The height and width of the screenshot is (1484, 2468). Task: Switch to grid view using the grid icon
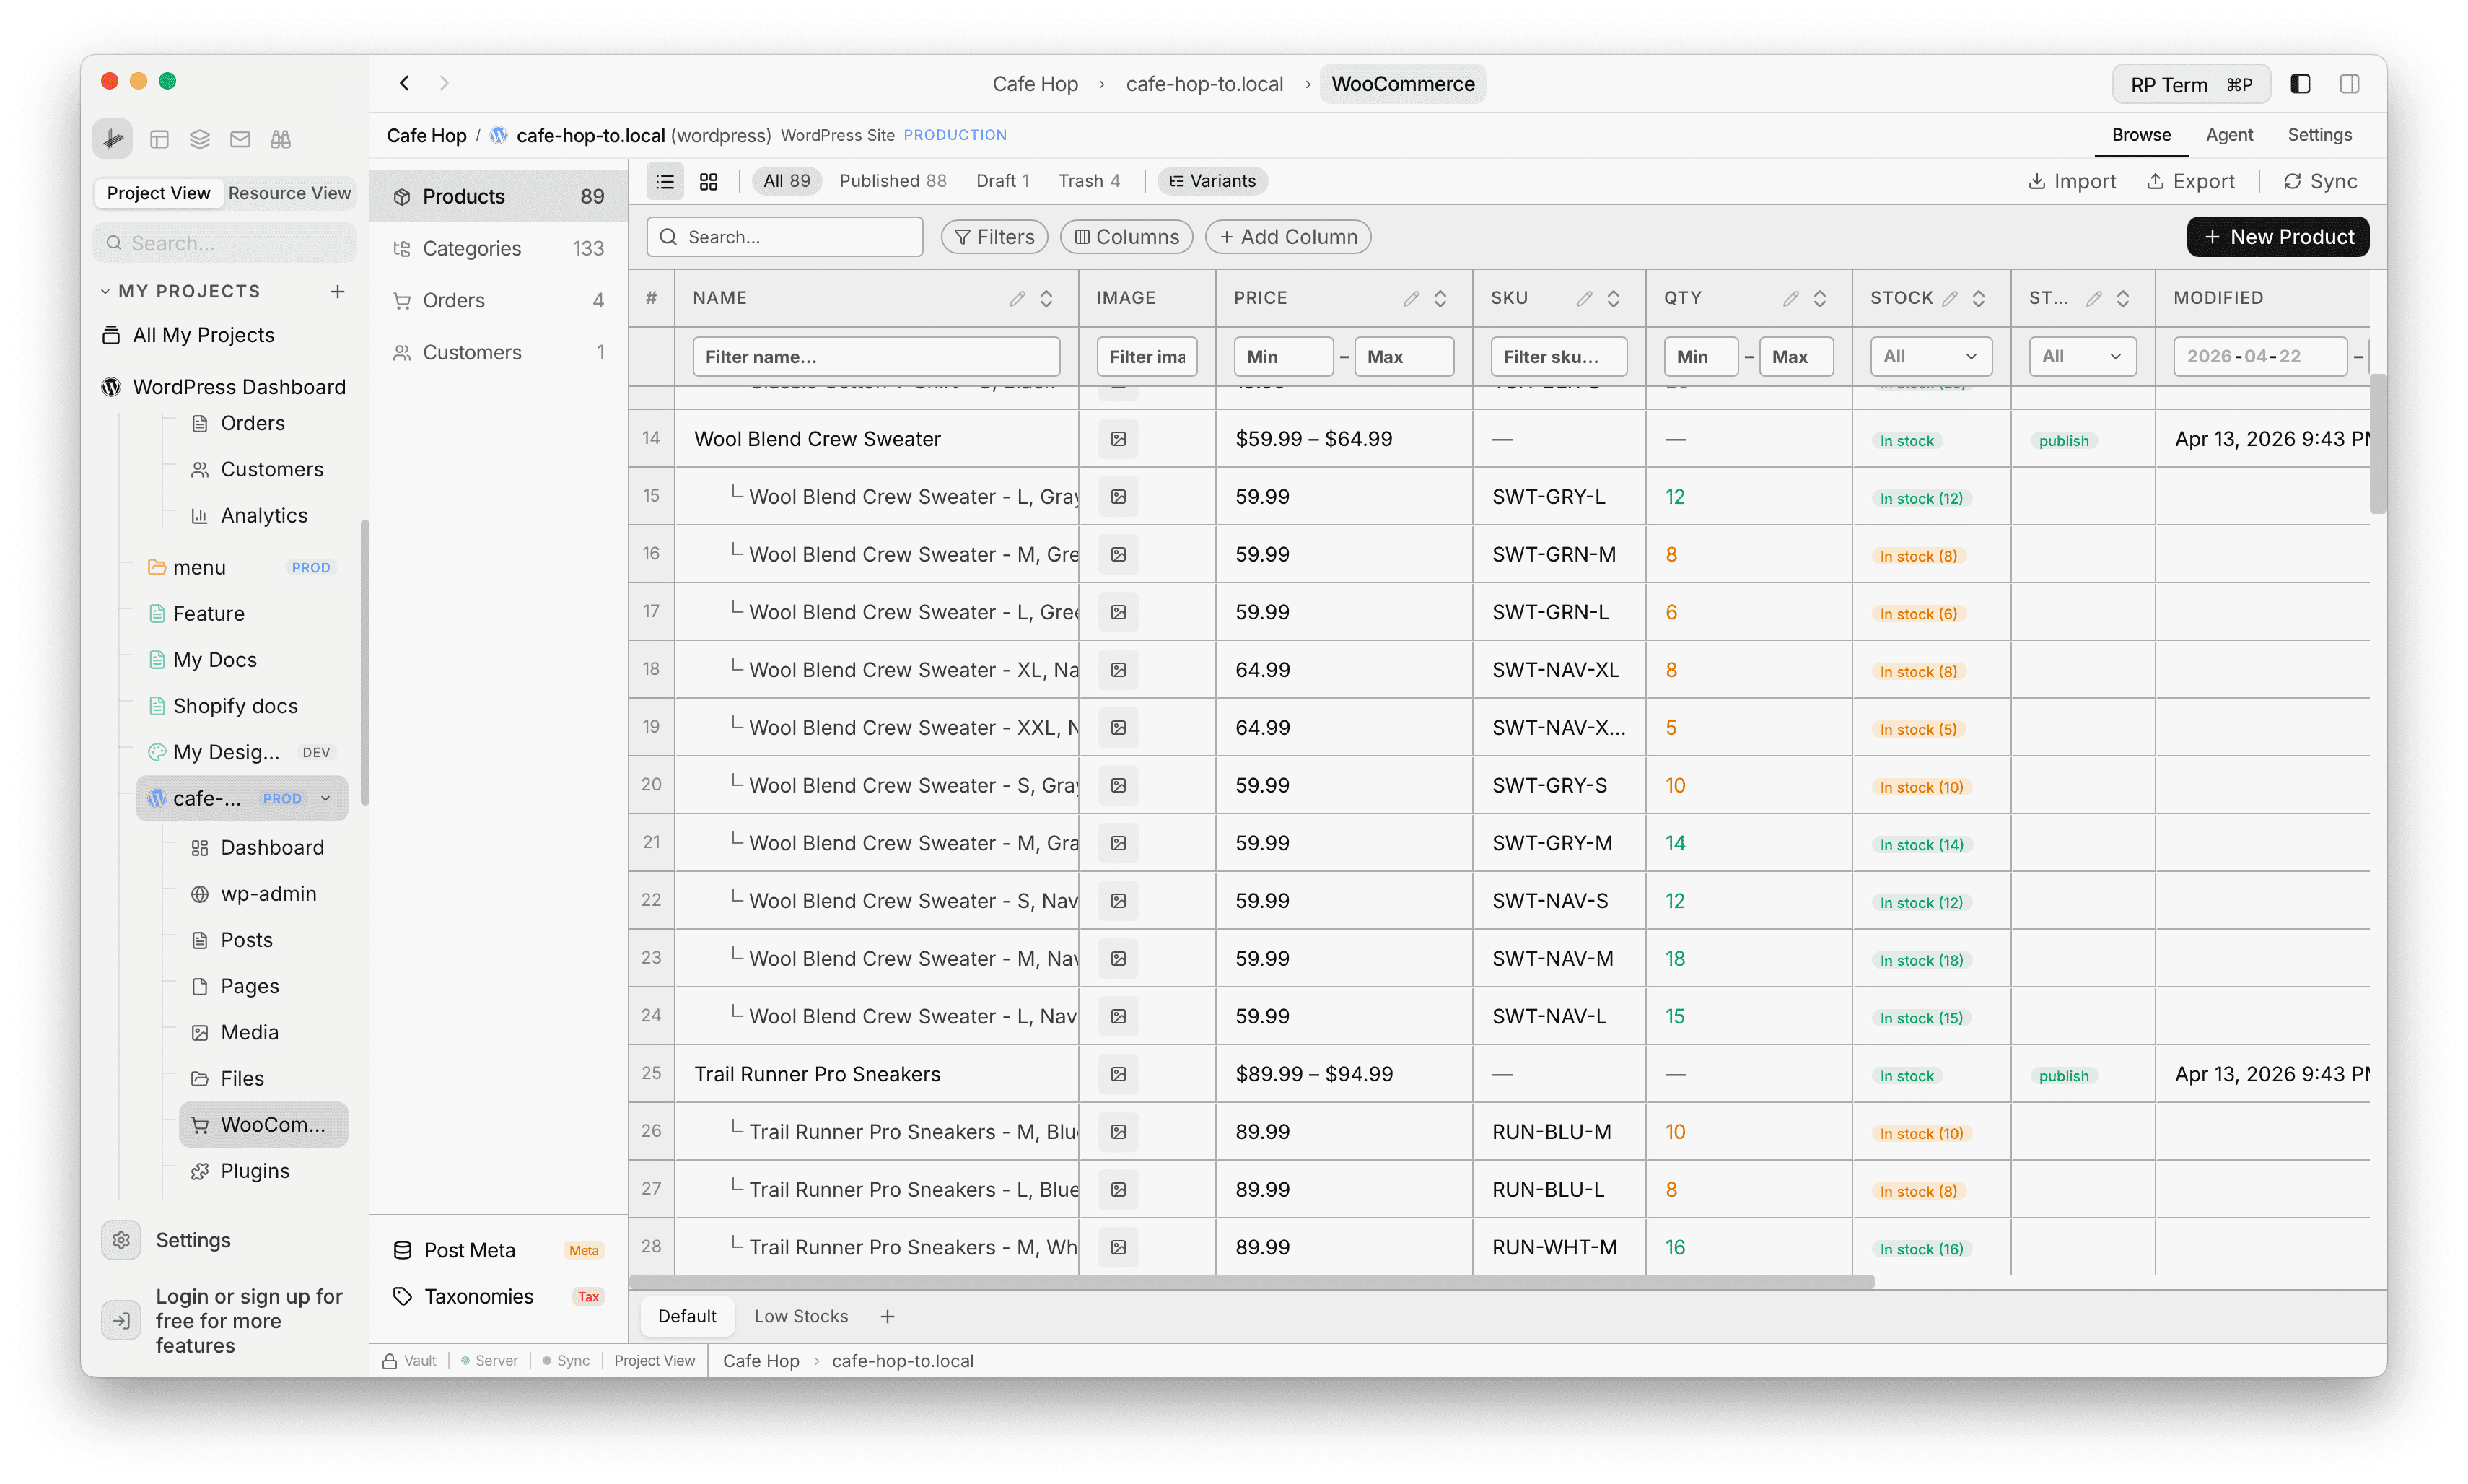click(709, 181)
